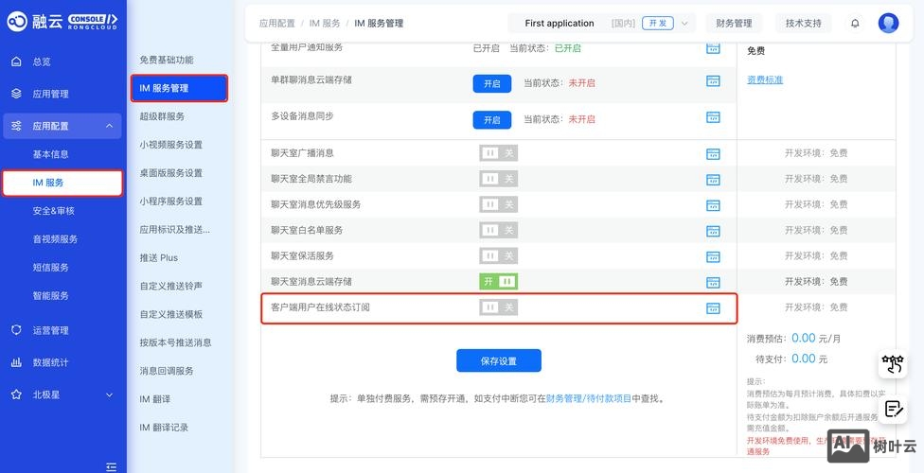Open details icon for 聊天室广播消息
This screenshot has width=924, height=473.
coord(713,154)
